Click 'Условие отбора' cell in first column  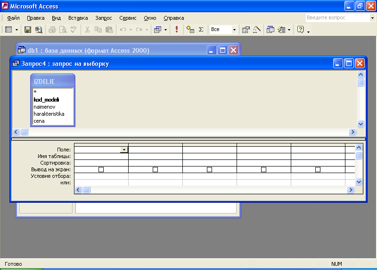click(101, 176)
